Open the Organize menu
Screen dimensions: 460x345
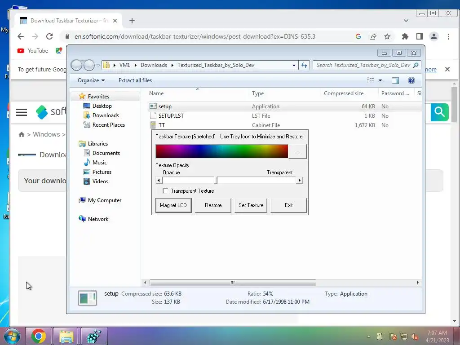tap(91, 80)
